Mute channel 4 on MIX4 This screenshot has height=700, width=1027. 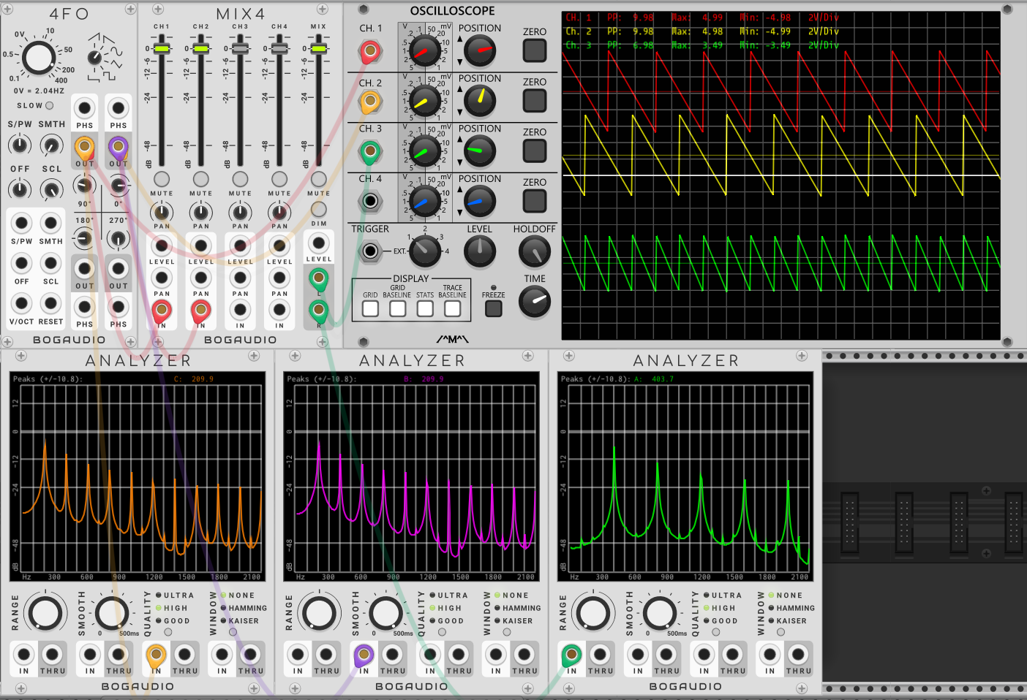pyautogui.click(x=279, y=179)
